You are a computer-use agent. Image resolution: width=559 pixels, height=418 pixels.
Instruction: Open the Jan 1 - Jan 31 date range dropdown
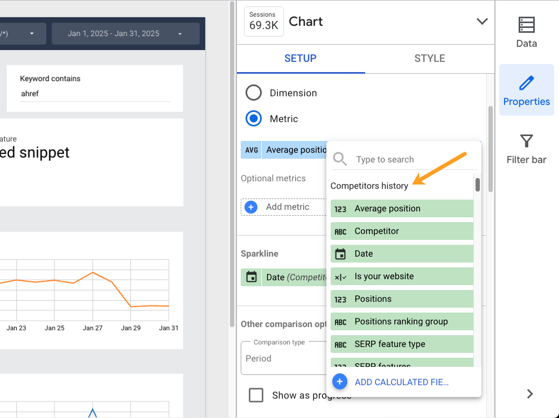coord(124,33)
